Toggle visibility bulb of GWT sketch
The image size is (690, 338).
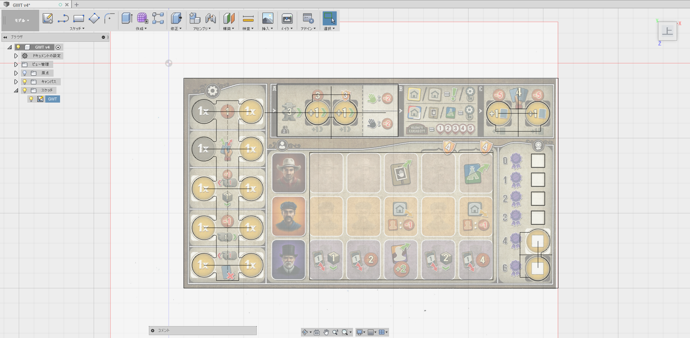(31, 99)
